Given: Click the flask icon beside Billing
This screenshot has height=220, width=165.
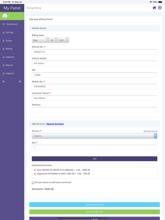Looking at the screenshot, I should click(3, 49).
